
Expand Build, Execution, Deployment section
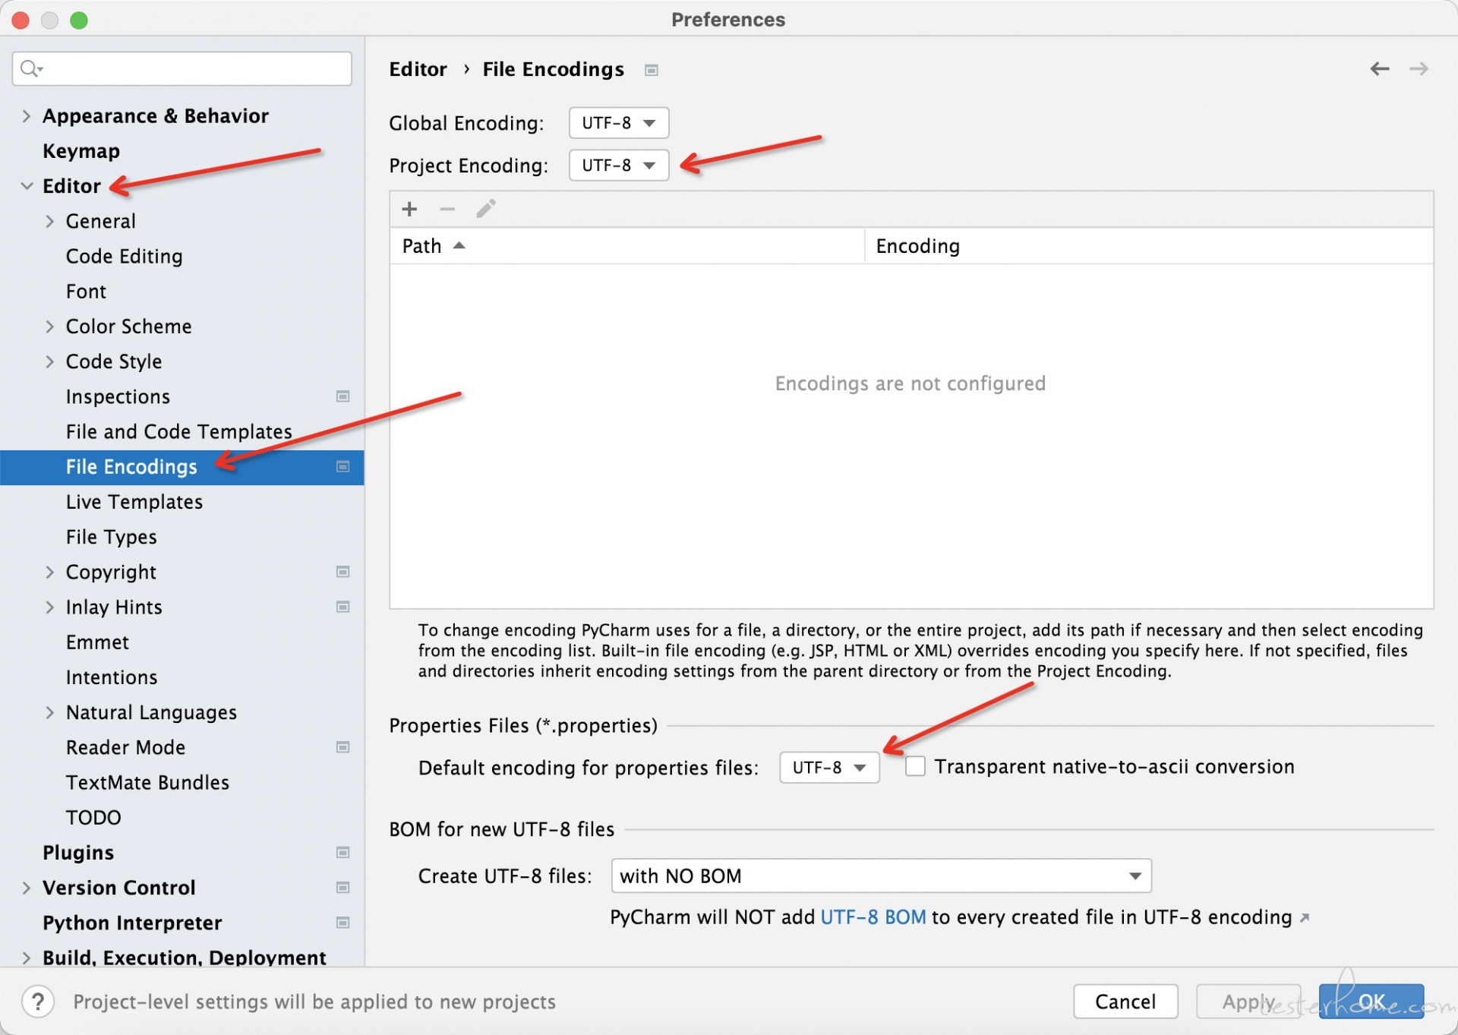[27, 958]
